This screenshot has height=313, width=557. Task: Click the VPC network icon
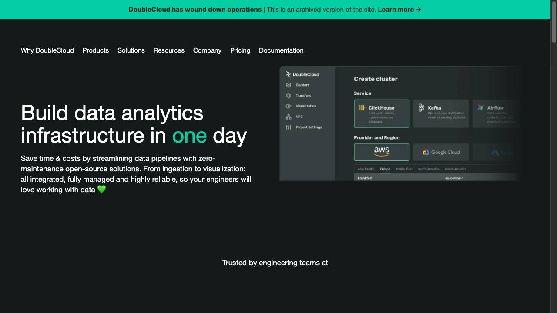point(289,117)
